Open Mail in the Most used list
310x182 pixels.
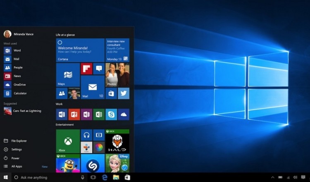pyautogui.click(x=12, y=59)
